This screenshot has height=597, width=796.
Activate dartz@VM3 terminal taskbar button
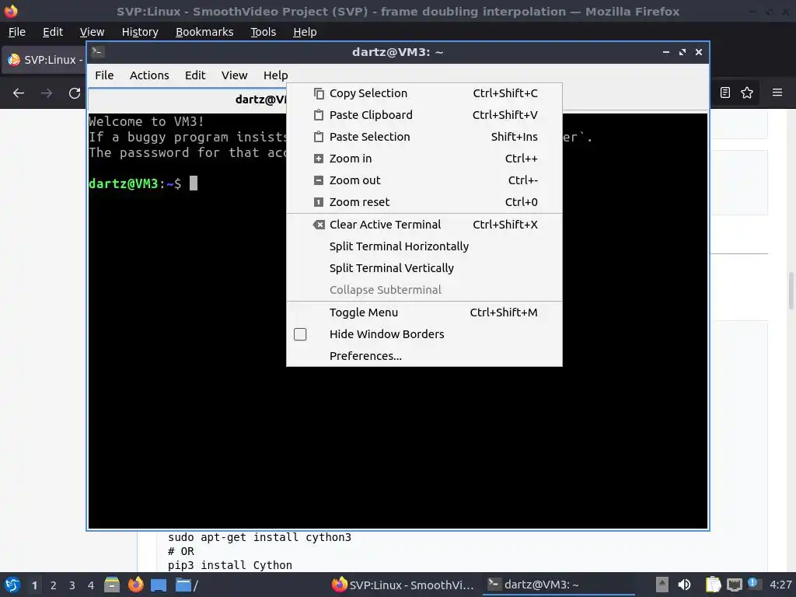(x=558, y=585)
